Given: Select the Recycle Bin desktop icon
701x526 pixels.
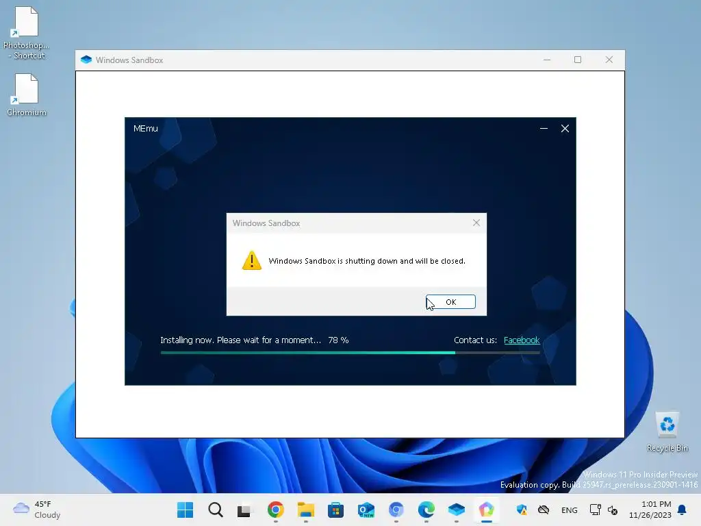Looking at the screenshot, I should (667, 432).
